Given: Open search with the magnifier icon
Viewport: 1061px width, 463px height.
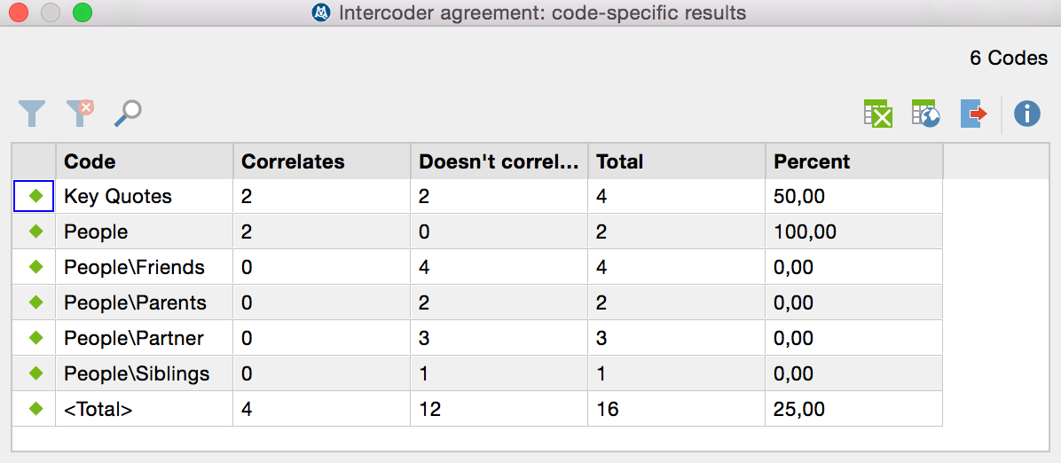Looking at the screenshot, I should (128, 113).
